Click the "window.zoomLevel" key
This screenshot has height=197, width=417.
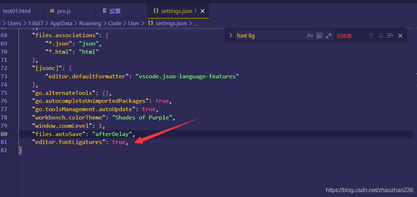coord(62,126)
